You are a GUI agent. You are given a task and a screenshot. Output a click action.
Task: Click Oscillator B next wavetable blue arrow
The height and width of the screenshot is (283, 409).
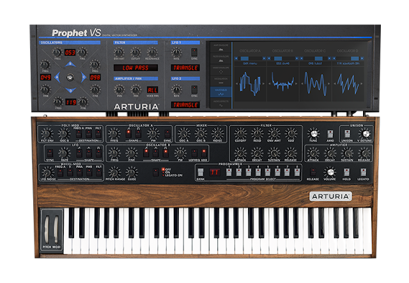pos(297,58)
